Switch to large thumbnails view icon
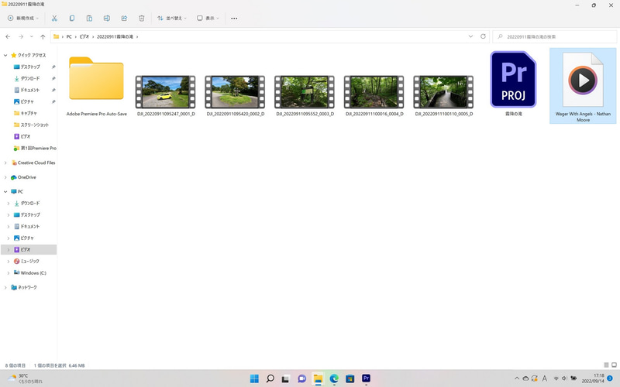The height and width of the screenshot is (387, 620). [614, 365]
